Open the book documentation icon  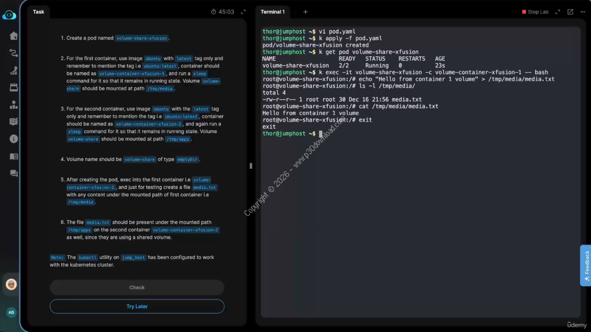(13, 156)
